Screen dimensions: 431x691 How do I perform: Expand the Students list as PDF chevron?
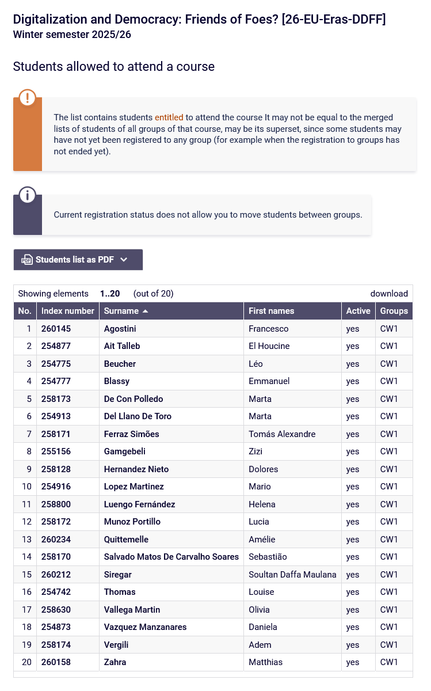(124, 260)
